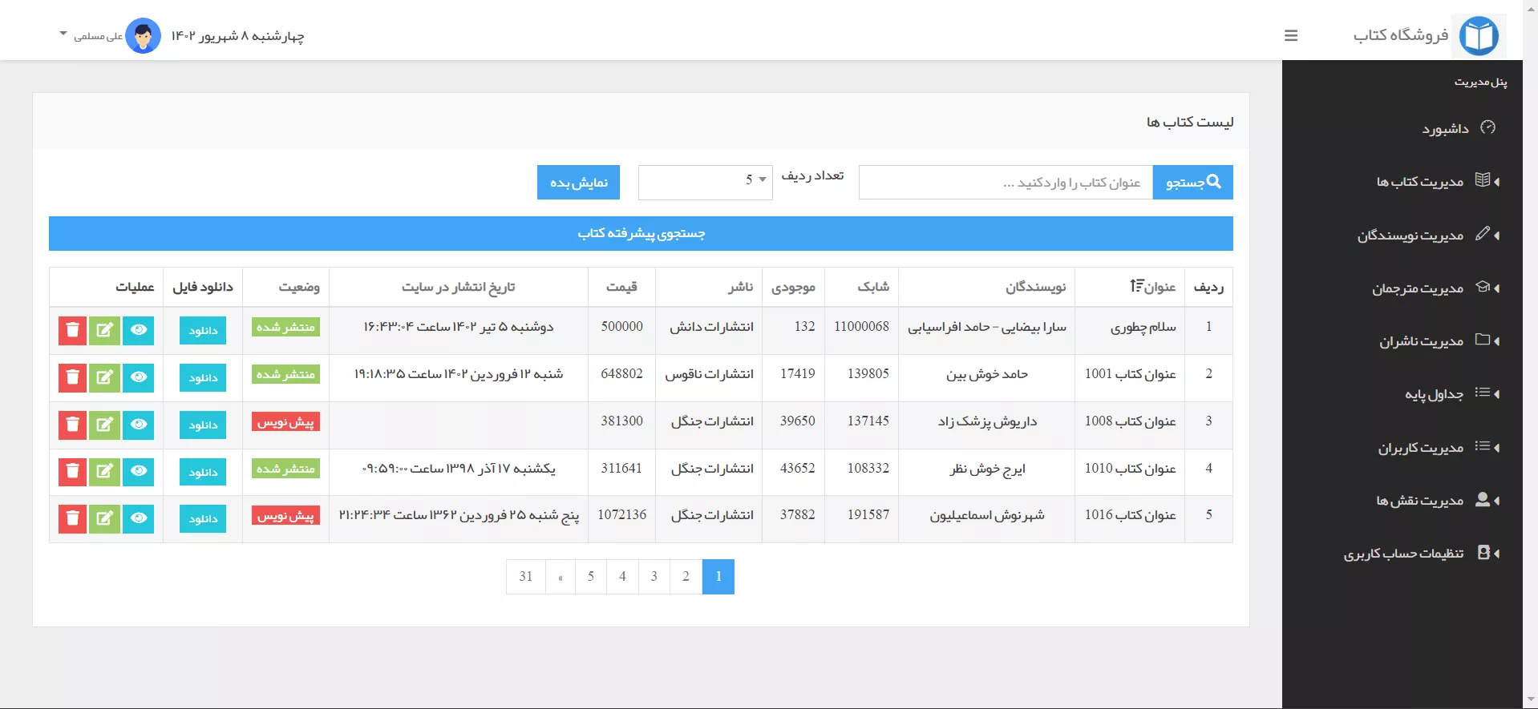Expand مدیریت ناشران menu
Image resolution: width=1538 pixels, height=709 pixels.
pyautogui.click(x=1422, y=341)
